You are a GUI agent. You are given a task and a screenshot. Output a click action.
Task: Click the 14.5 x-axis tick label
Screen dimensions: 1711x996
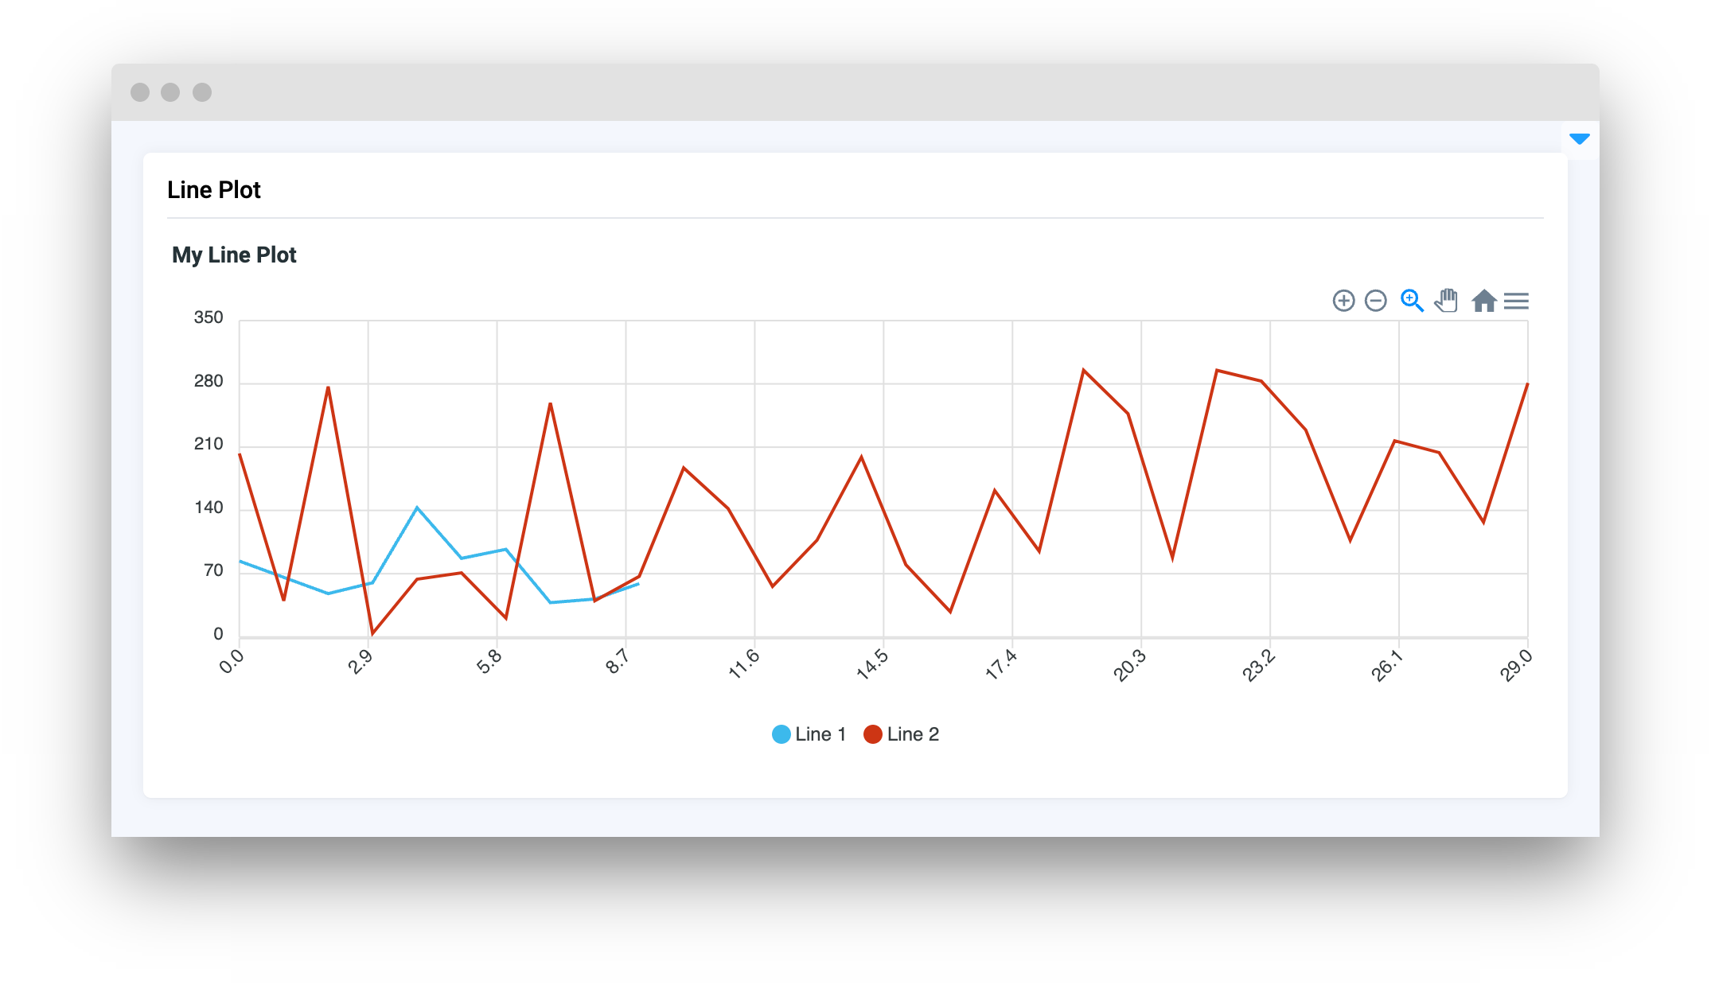point(872,664)
